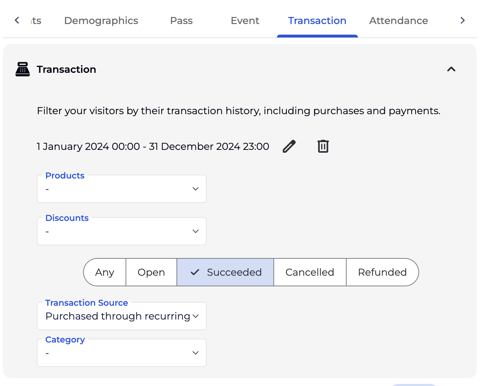
Task: Open the Transaction Source dropdown
Action: [x=122, y=316]
